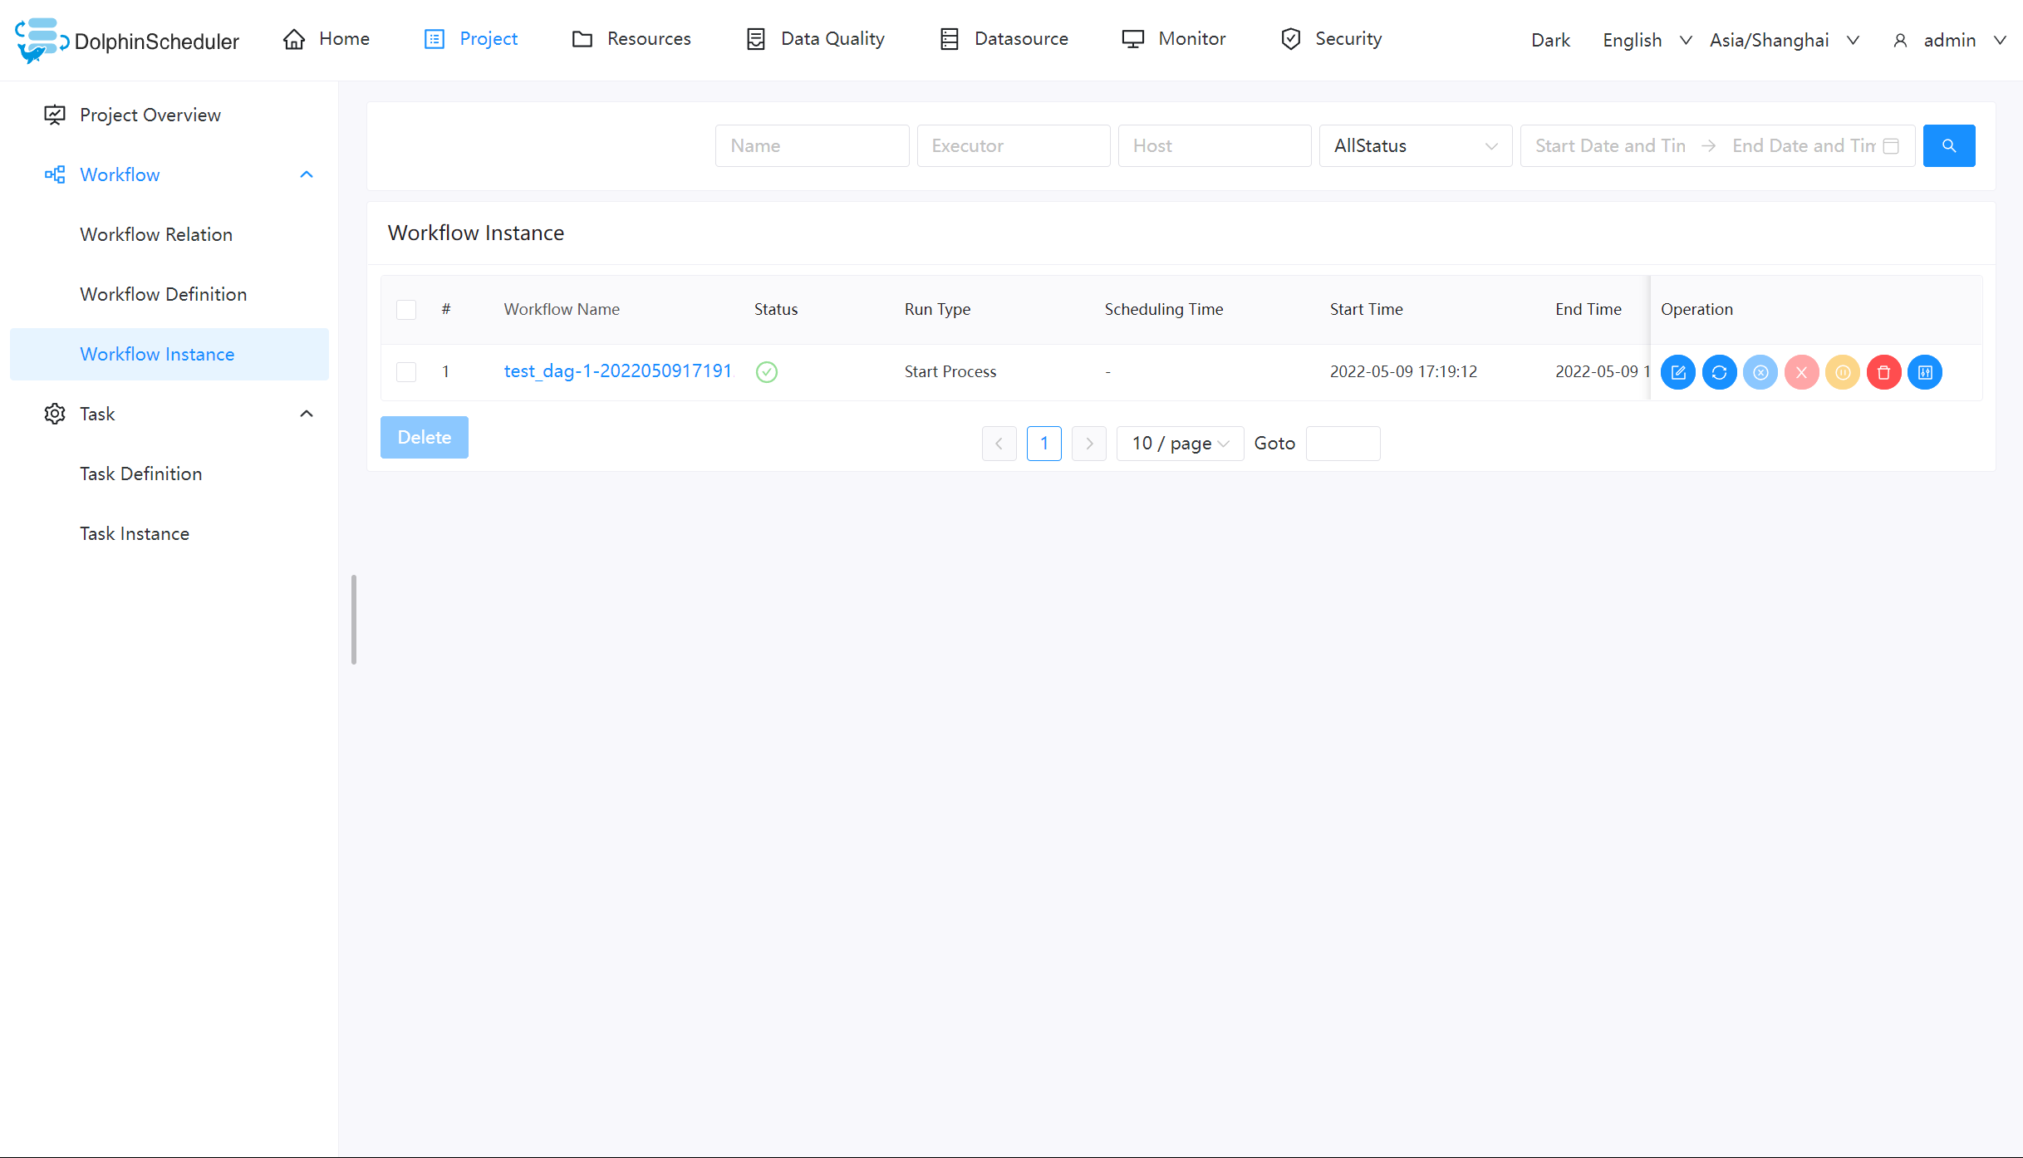The image size is (2023, 1158).
Task: Click the pink X stop icon
Action: coord(1801,372)
